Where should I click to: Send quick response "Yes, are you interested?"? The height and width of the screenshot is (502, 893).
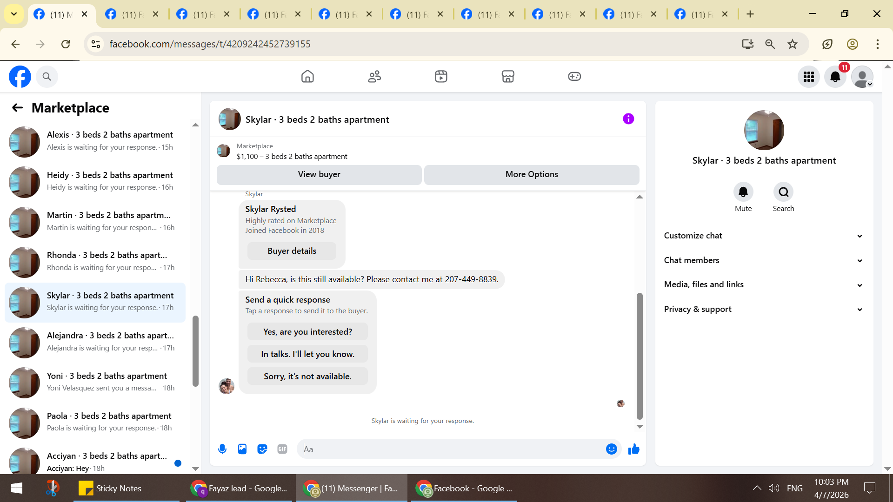[307, 332]
